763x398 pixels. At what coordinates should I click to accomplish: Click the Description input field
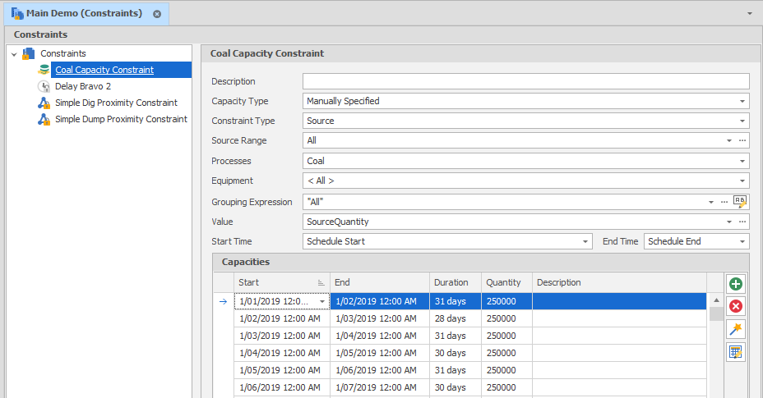coord(525,81)
